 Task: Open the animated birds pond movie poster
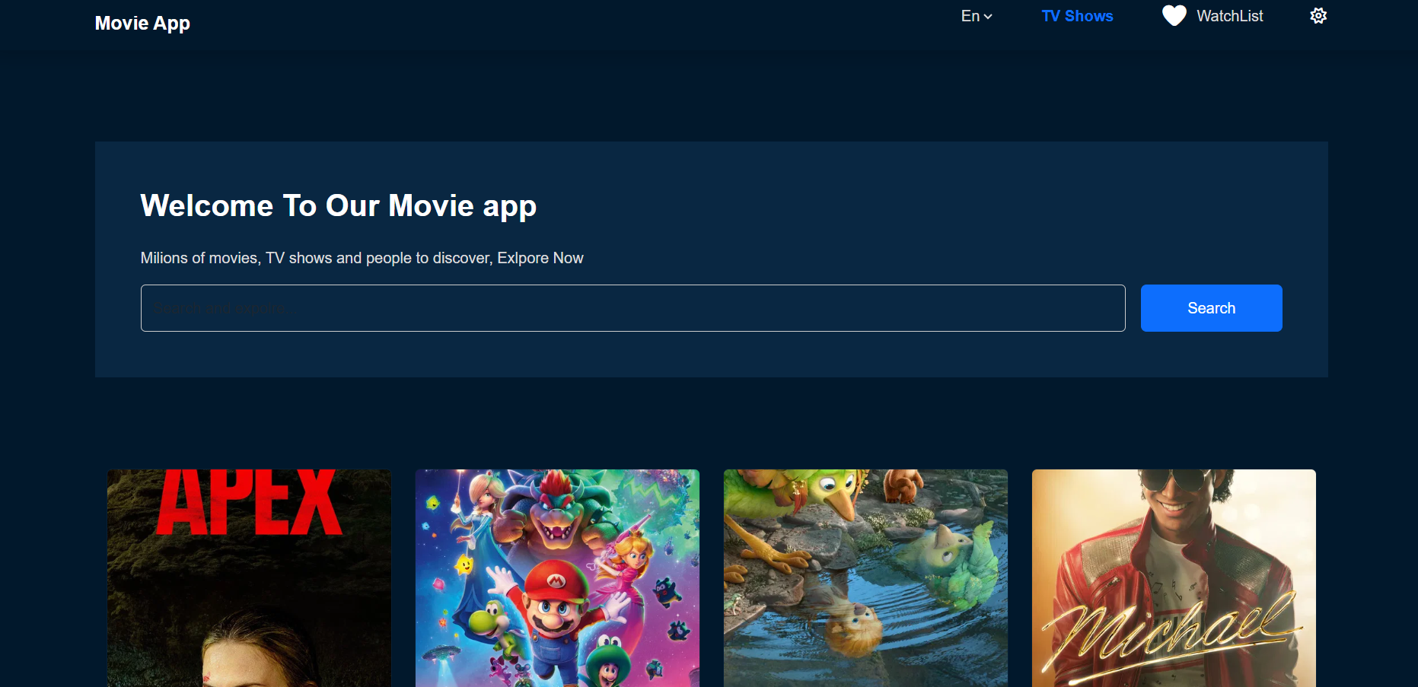pyautogui.click(x=865, y=578)
